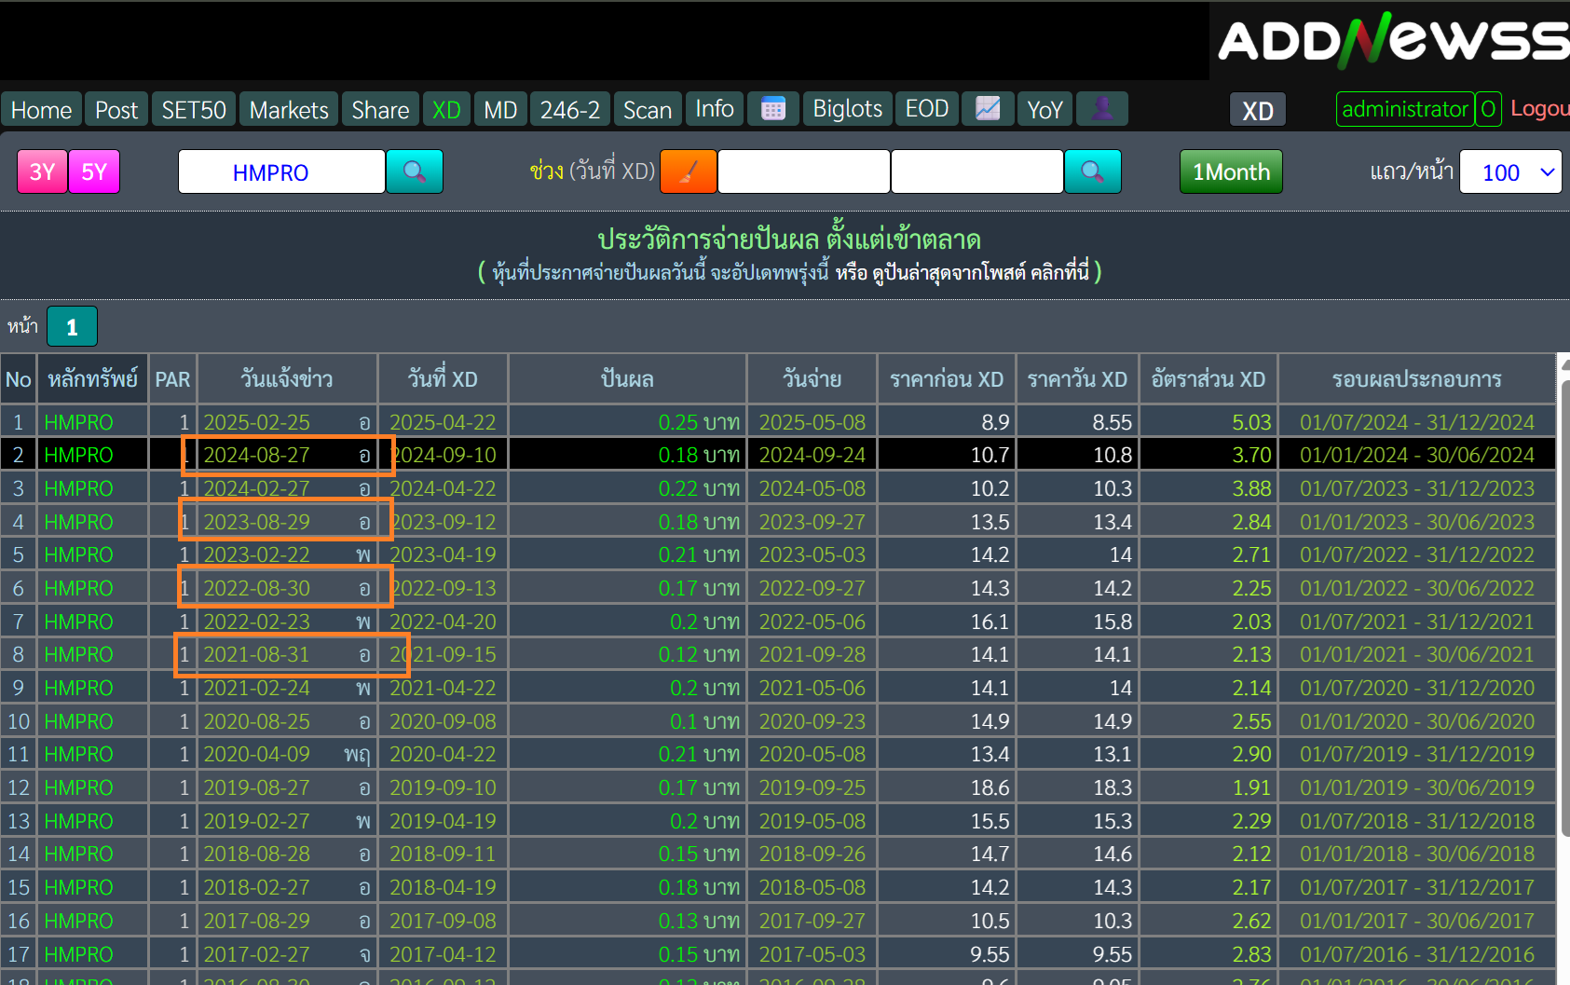Click HMPRO in row 12
The height and width of the screenshot is (985, 1570).
coord(78,788)
